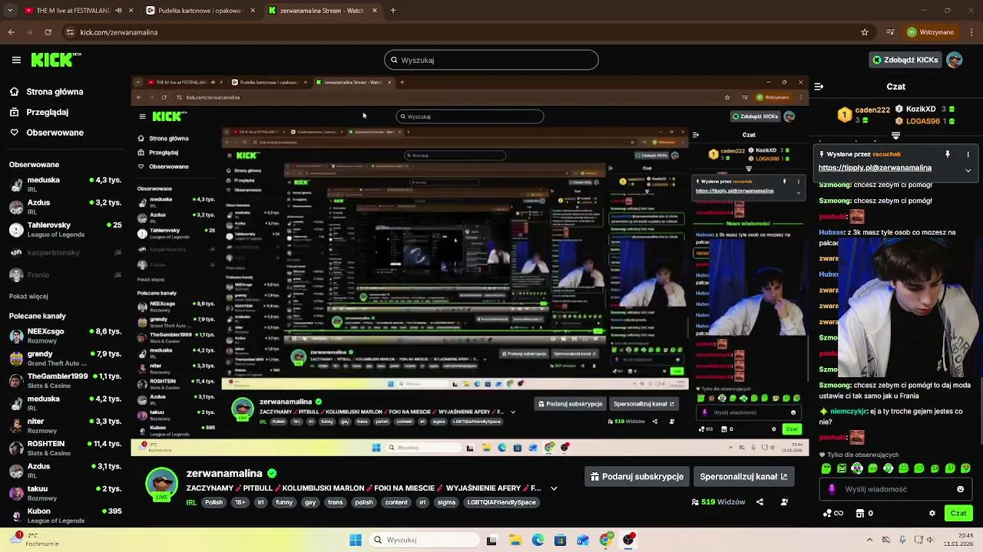Click Podaruj subskrypcje button

coord(637,477)
